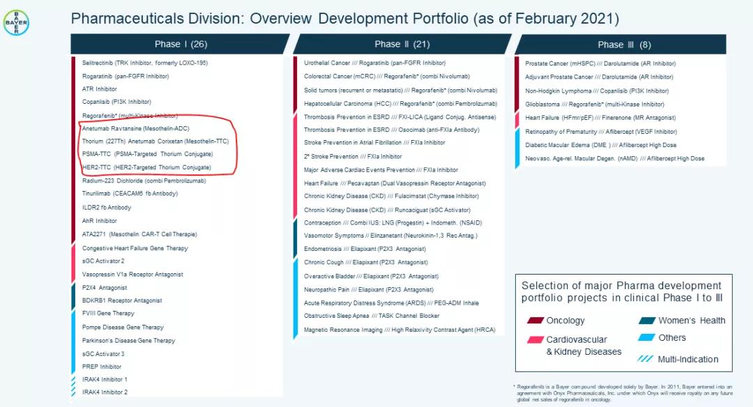Select 'Vasopressin V1a Receptor Antagonist' row

[x=132, y=275]
